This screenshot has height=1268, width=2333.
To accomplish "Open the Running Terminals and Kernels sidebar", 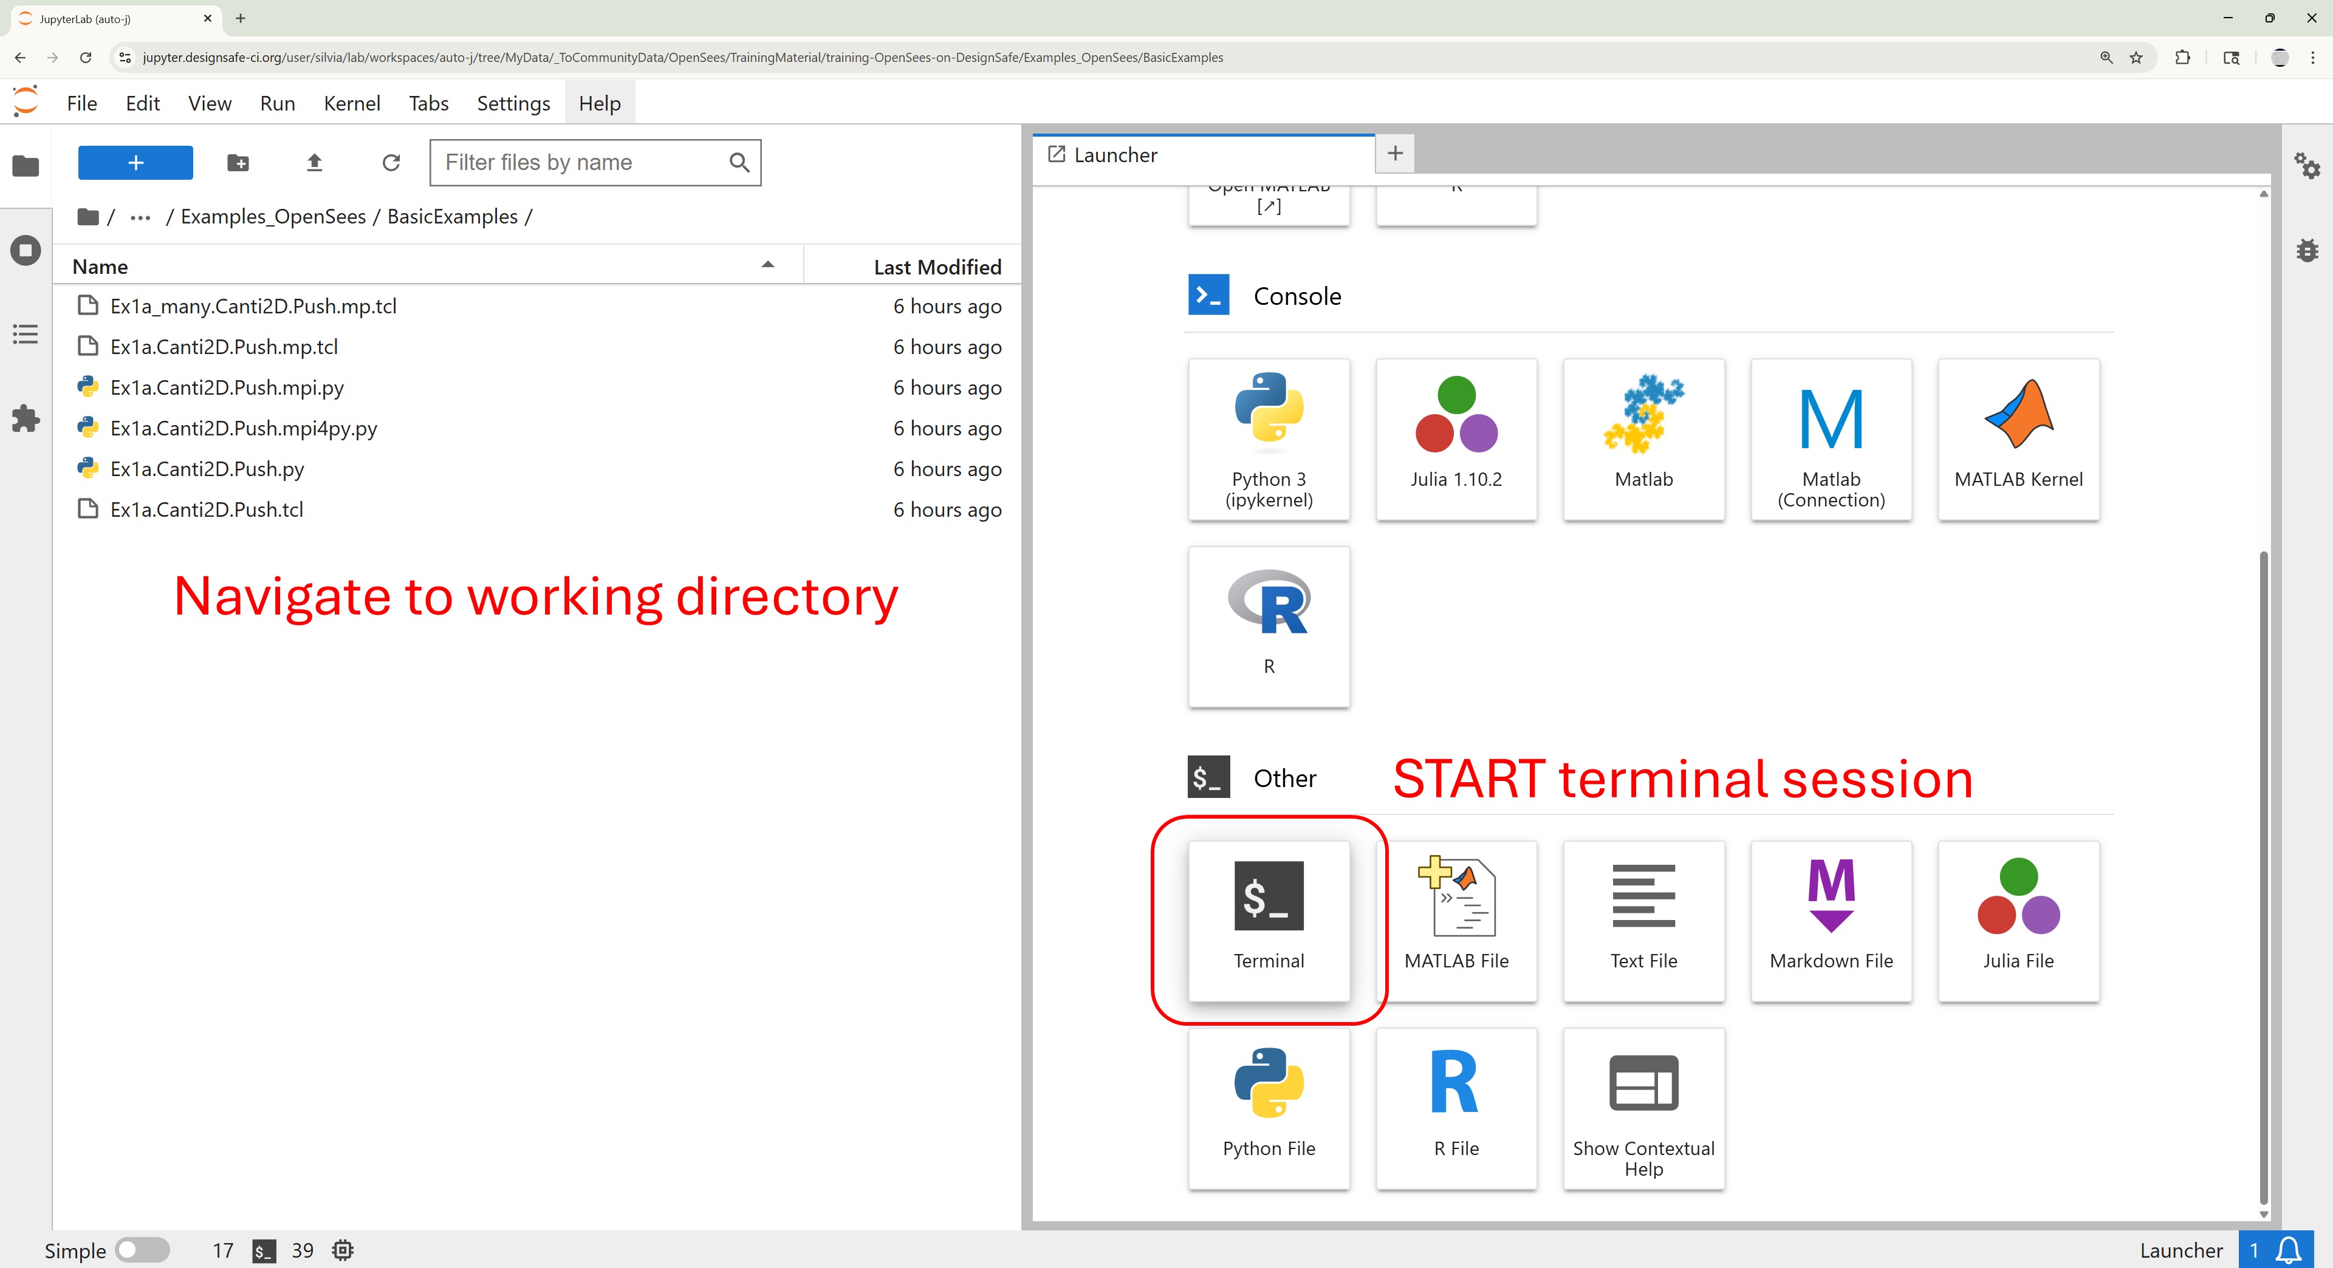I will click(x=26, y=250).
